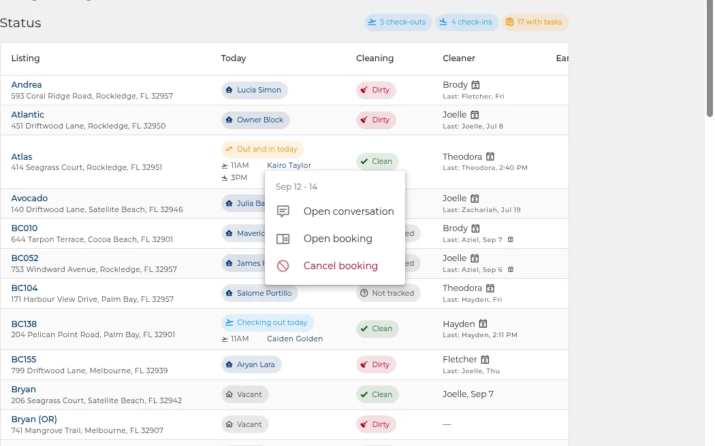
Task: Change BC138 Clean status badge
Action: (x=377, y=328)
